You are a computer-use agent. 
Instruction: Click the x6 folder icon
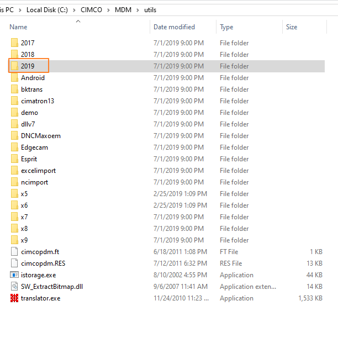coord(14,205)
